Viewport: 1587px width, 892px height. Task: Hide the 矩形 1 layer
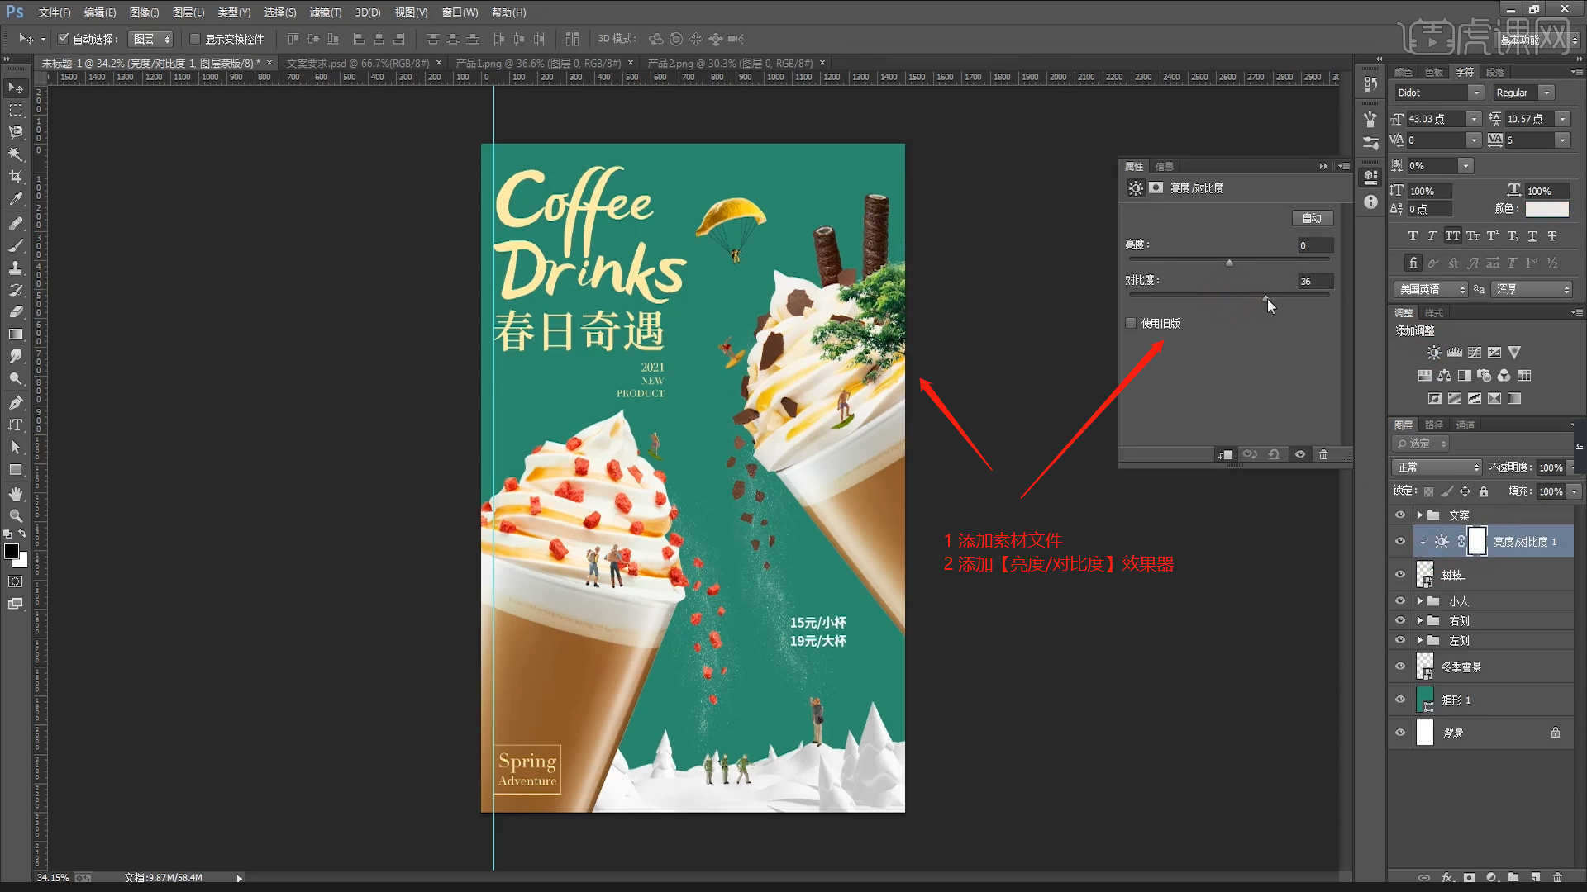(1400, 700)
